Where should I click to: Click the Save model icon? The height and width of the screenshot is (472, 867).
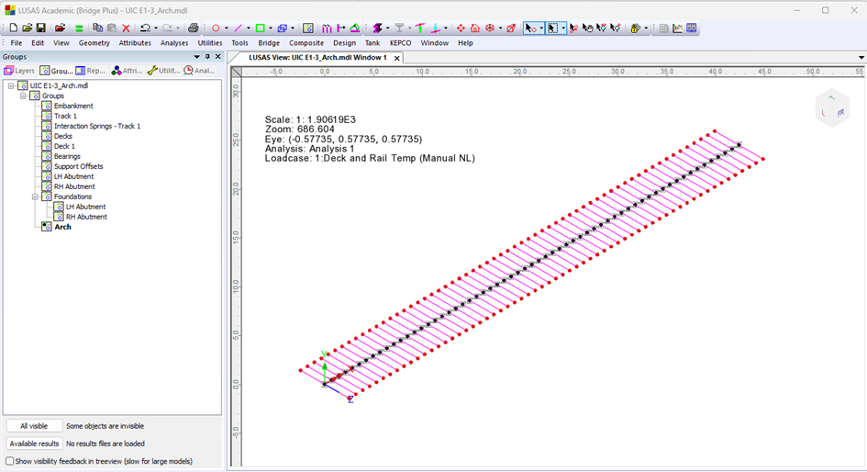[40, 28]
